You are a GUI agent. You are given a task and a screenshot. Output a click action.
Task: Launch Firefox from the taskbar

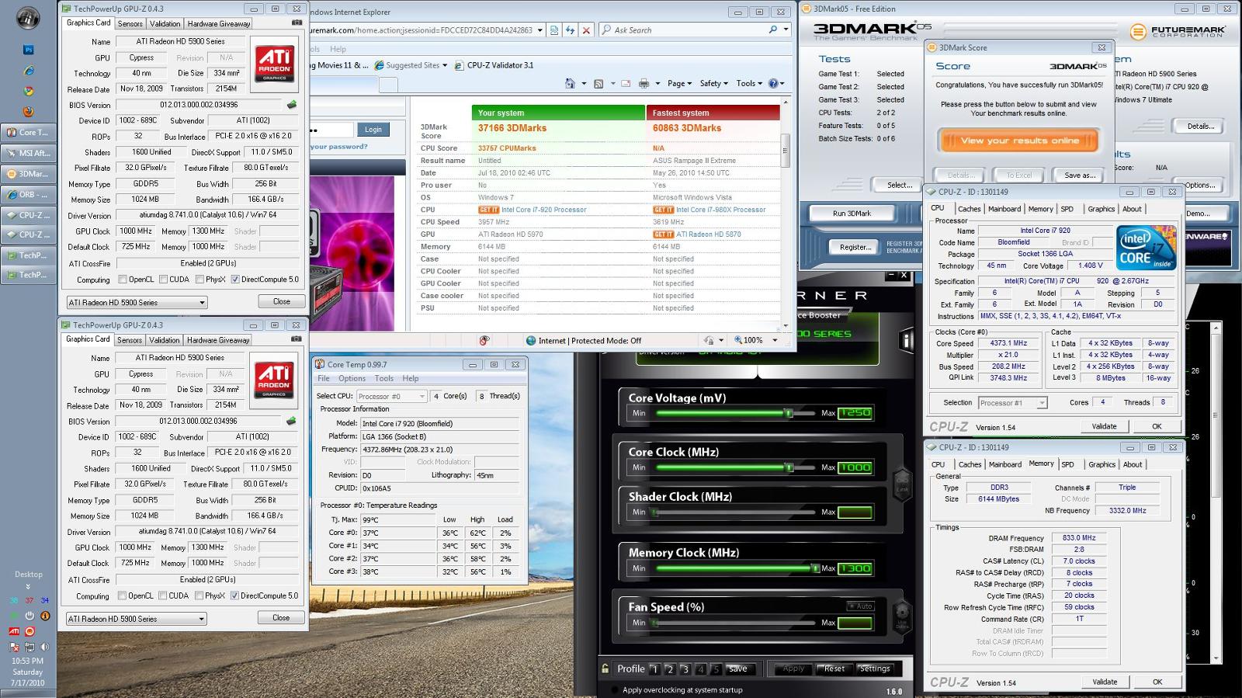[x=29, y=111]
